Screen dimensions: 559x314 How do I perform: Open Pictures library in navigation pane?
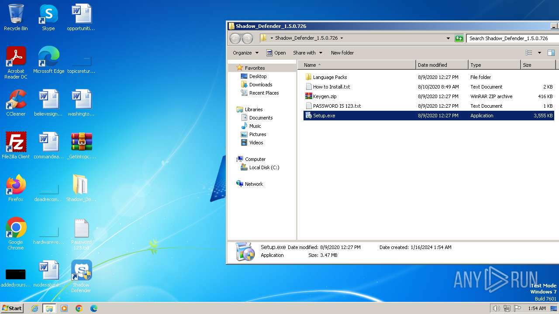point(258,134)
